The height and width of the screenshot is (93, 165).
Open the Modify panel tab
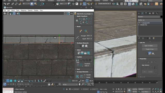tap(143, 13)
